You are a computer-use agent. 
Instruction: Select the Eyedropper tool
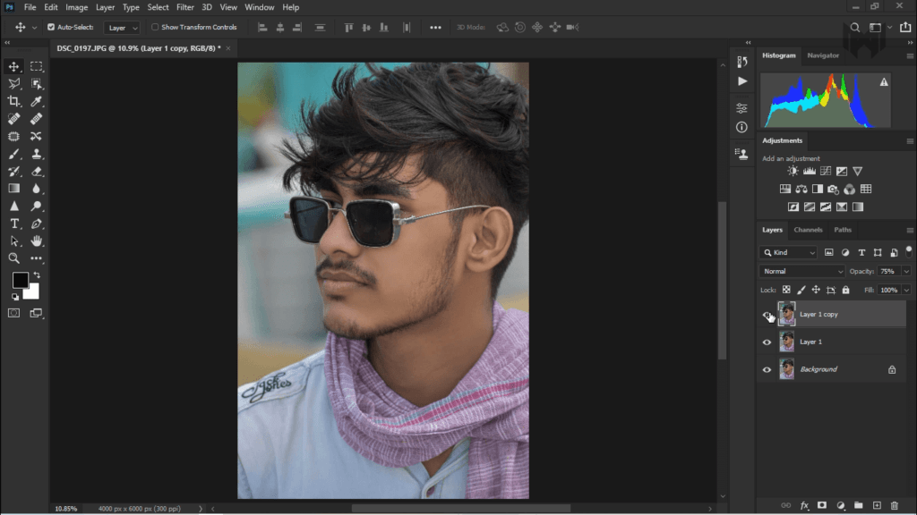36,102
